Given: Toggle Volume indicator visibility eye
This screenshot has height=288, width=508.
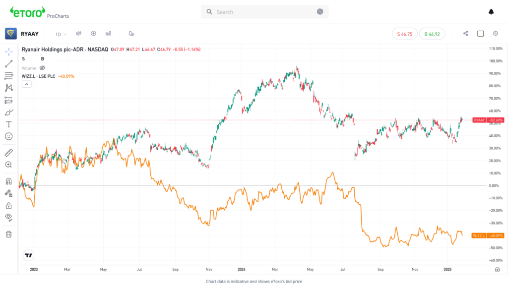Looking at the screenshot, I should pos(43,68).
